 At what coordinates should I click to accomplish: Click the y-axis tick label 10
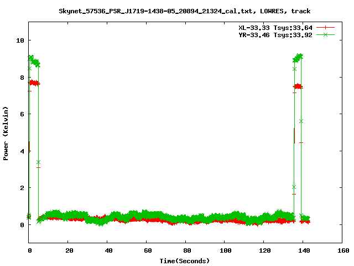pyautogui.click(x=20, y=40)
